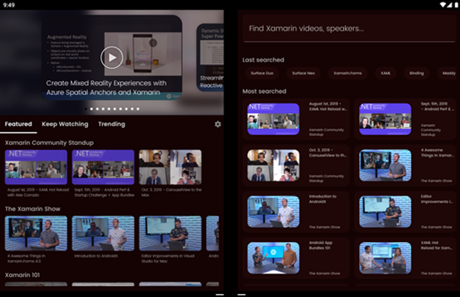Open Introduction to AndroidX thumbnail in Xamarin Show
Image resolution: width=460 pixels, height=297 pixels.
(x=103, y=233)
